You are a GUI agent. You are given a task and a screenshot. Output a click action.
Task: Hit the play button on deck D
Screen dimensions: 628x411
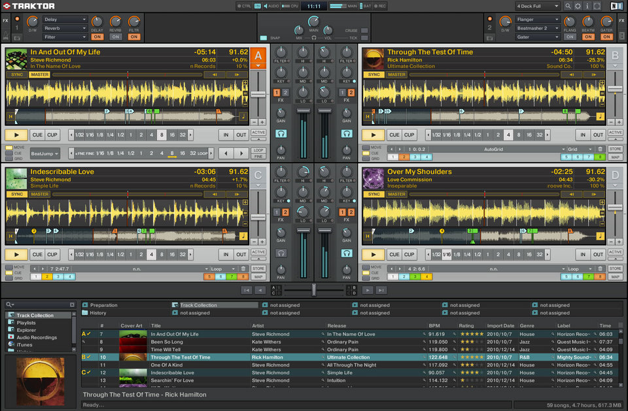pyautogui.click(x=374, y=255)
